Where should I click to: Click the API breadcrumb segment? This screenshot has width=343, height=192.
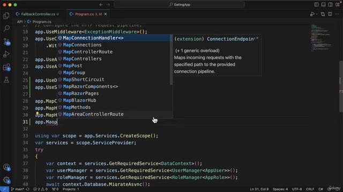tap(20, 22)
